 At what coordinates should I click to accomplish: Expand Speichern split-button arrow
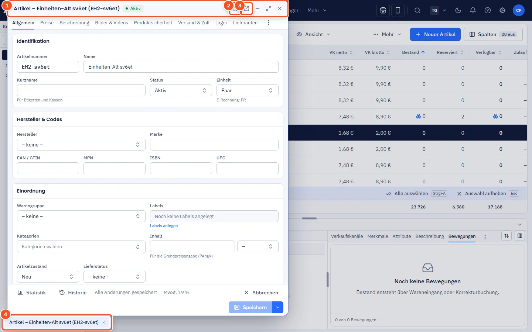[278, 307]
